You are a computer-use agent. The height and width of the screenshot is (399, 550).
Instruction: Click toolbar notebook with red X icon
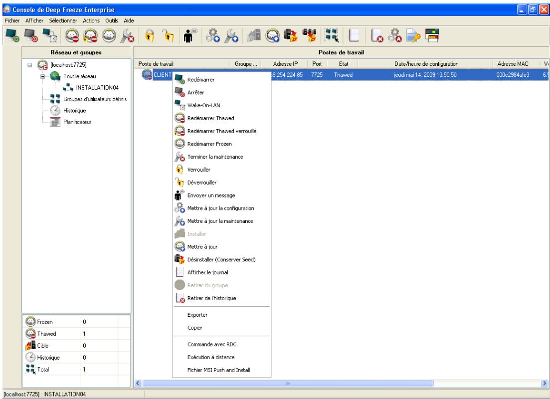376,35
